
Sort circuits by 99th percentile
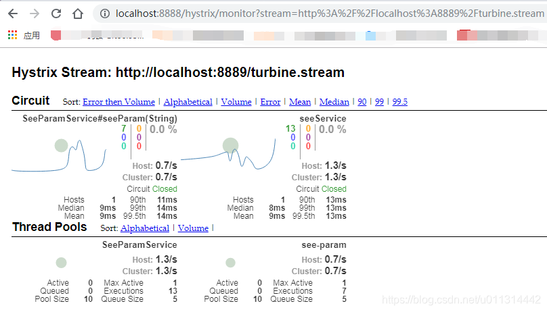(x=379, y=102)
